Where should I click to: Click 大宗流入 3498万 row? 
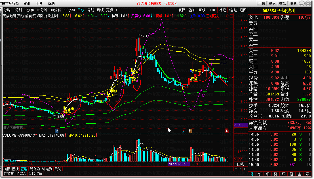click(280, 128)
